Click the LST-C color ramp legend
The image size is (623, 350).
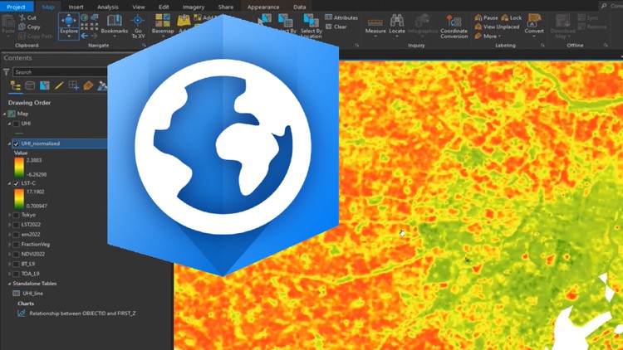tap(18, 198)
